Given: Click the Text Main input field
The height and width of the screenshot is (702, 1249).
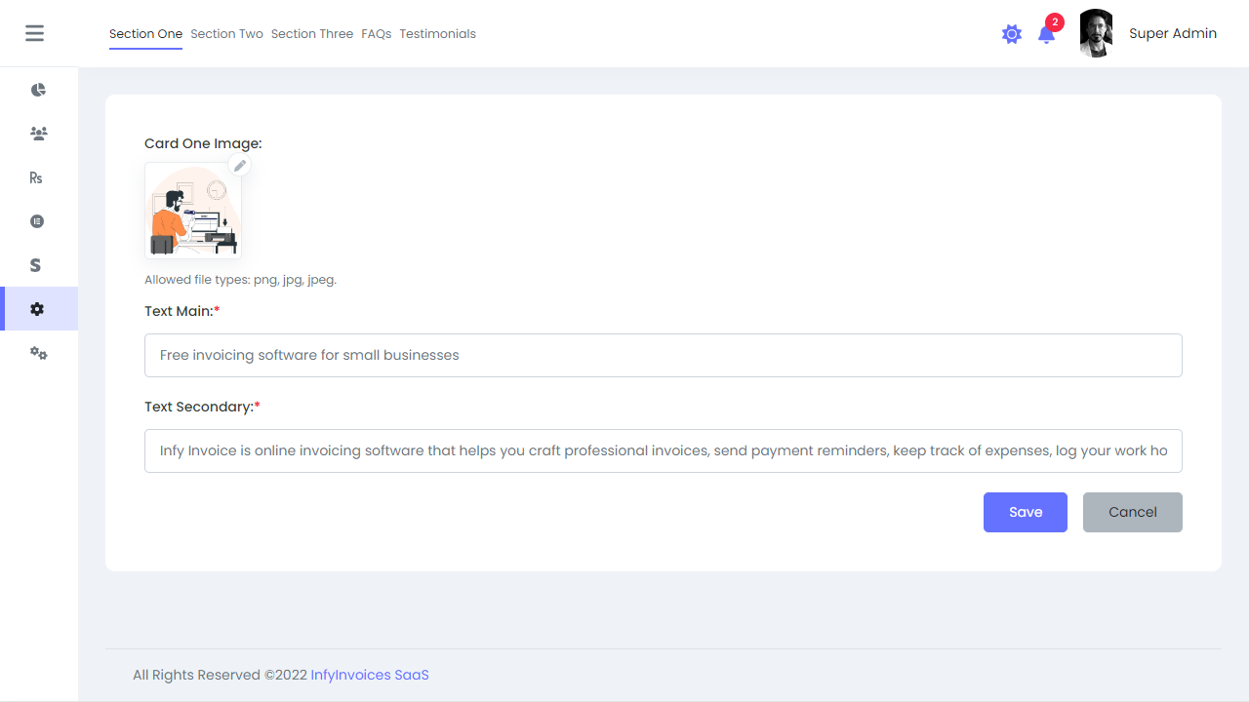Looking at the screenshot, I should (664, 355).
